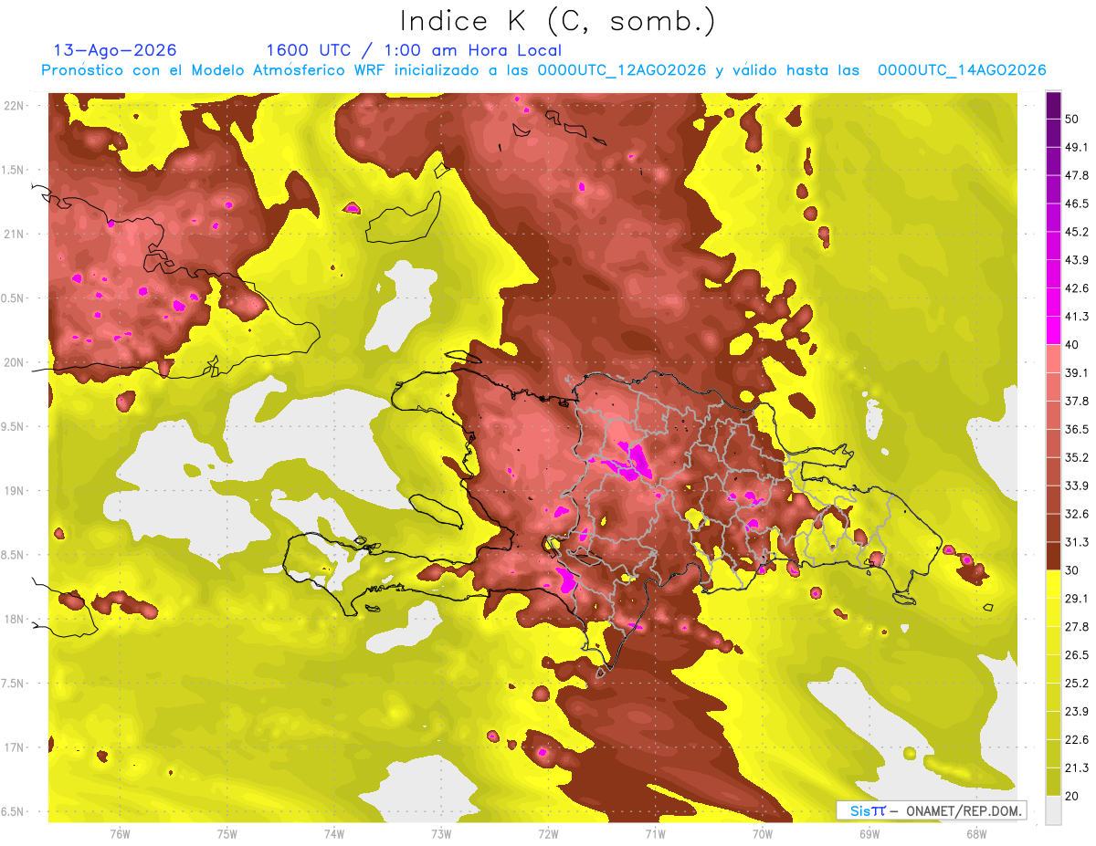
Task: Click the '42.6' colorbar value
Action: [x=1076, y=288]
